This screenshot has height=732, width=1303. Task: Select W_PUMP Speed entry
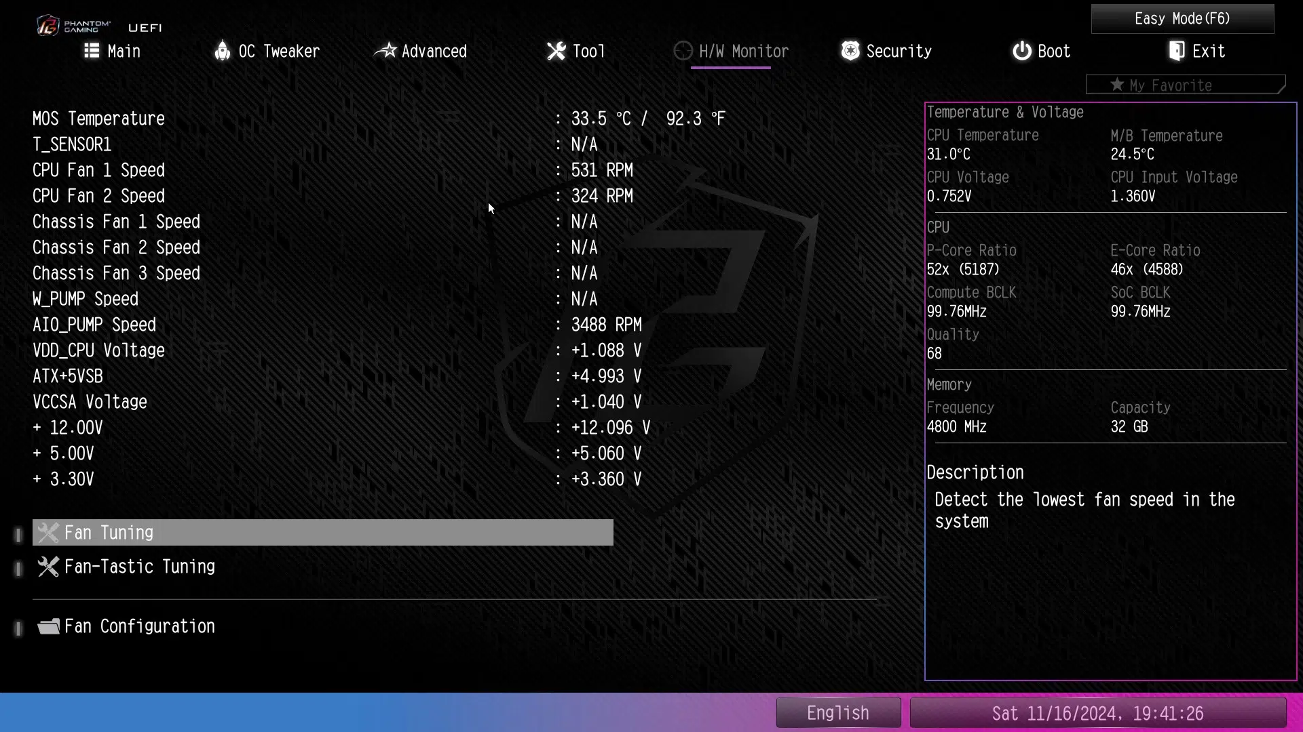pyautogui.click(x=315, y=299)
